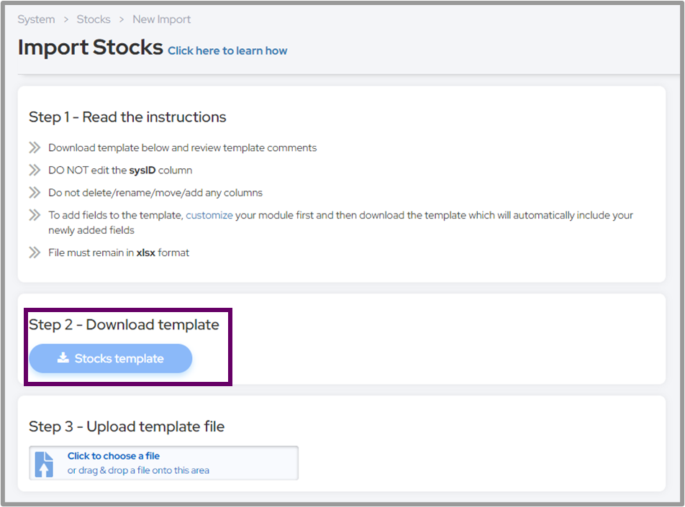The height and width of the screenshot is (507, 685).
Task: Download the Stocks template
Action: coord(111,358)
